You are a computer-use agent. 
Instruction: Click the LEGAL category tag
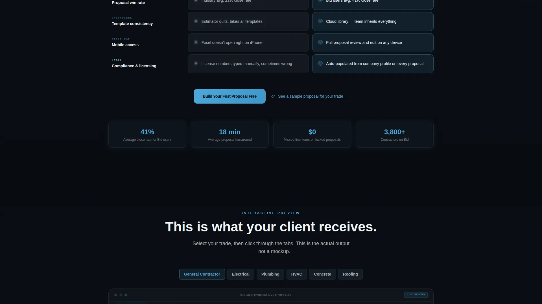point(117,60)
